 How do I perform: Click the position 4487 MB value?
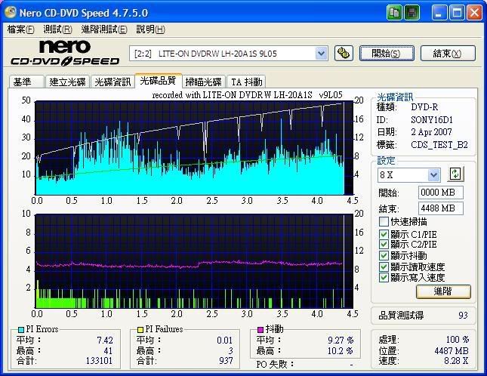click(452, 350)
